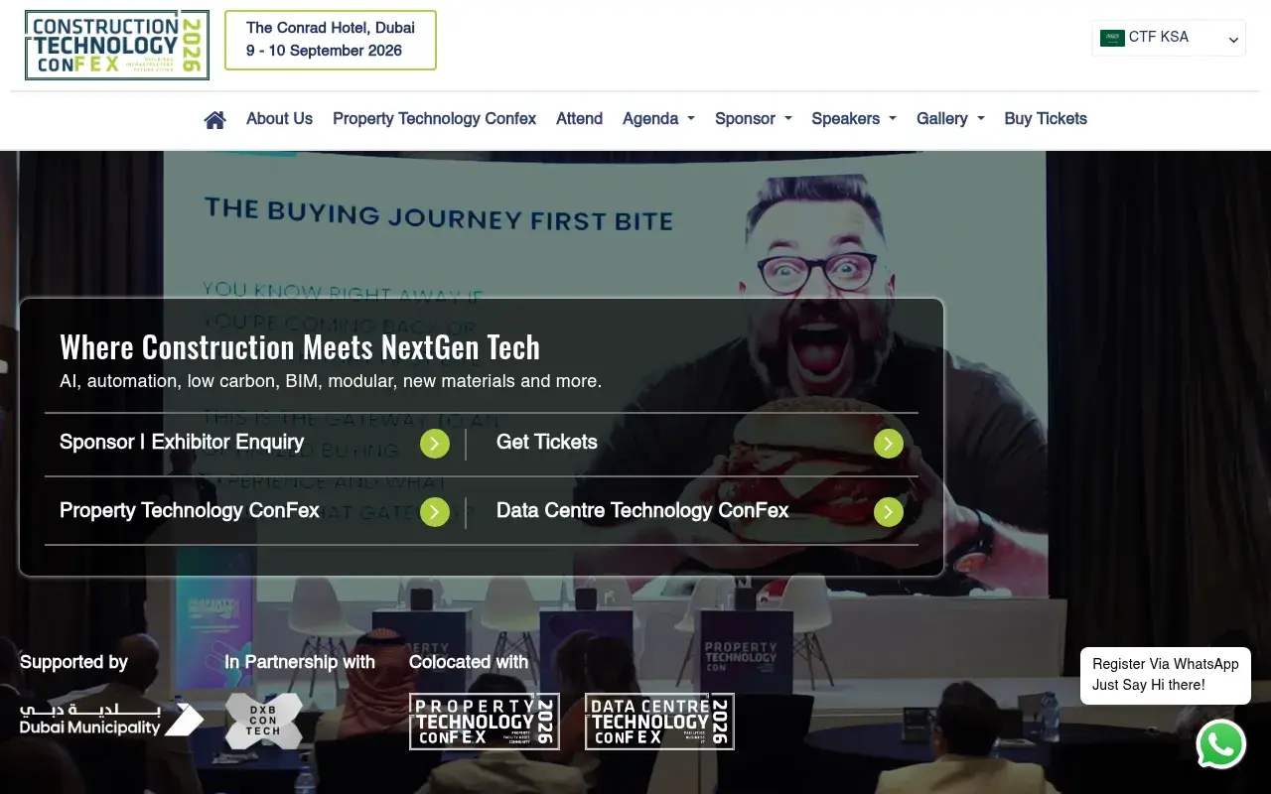Viewport: 1271px width, 794px height.
Task: Click the Construction Technology ConFex 2026 logo
Action: click(x=117, y=46)
